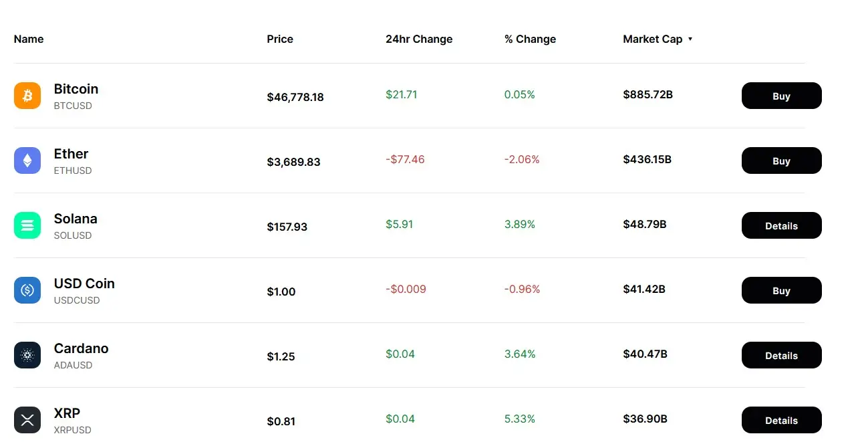Image resolution: width=862 pixels, height=442 pixels.
Task: Sort by Market Cap dropdown arrow
Action: click(x=690, y=39)
